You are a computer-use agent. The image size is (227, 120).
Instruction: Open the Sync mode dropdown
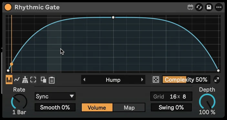(x=55, y=96)
